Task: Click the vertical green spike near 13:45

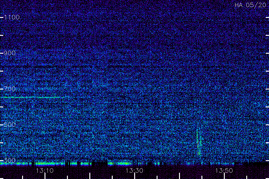Action: pos(199,142)
